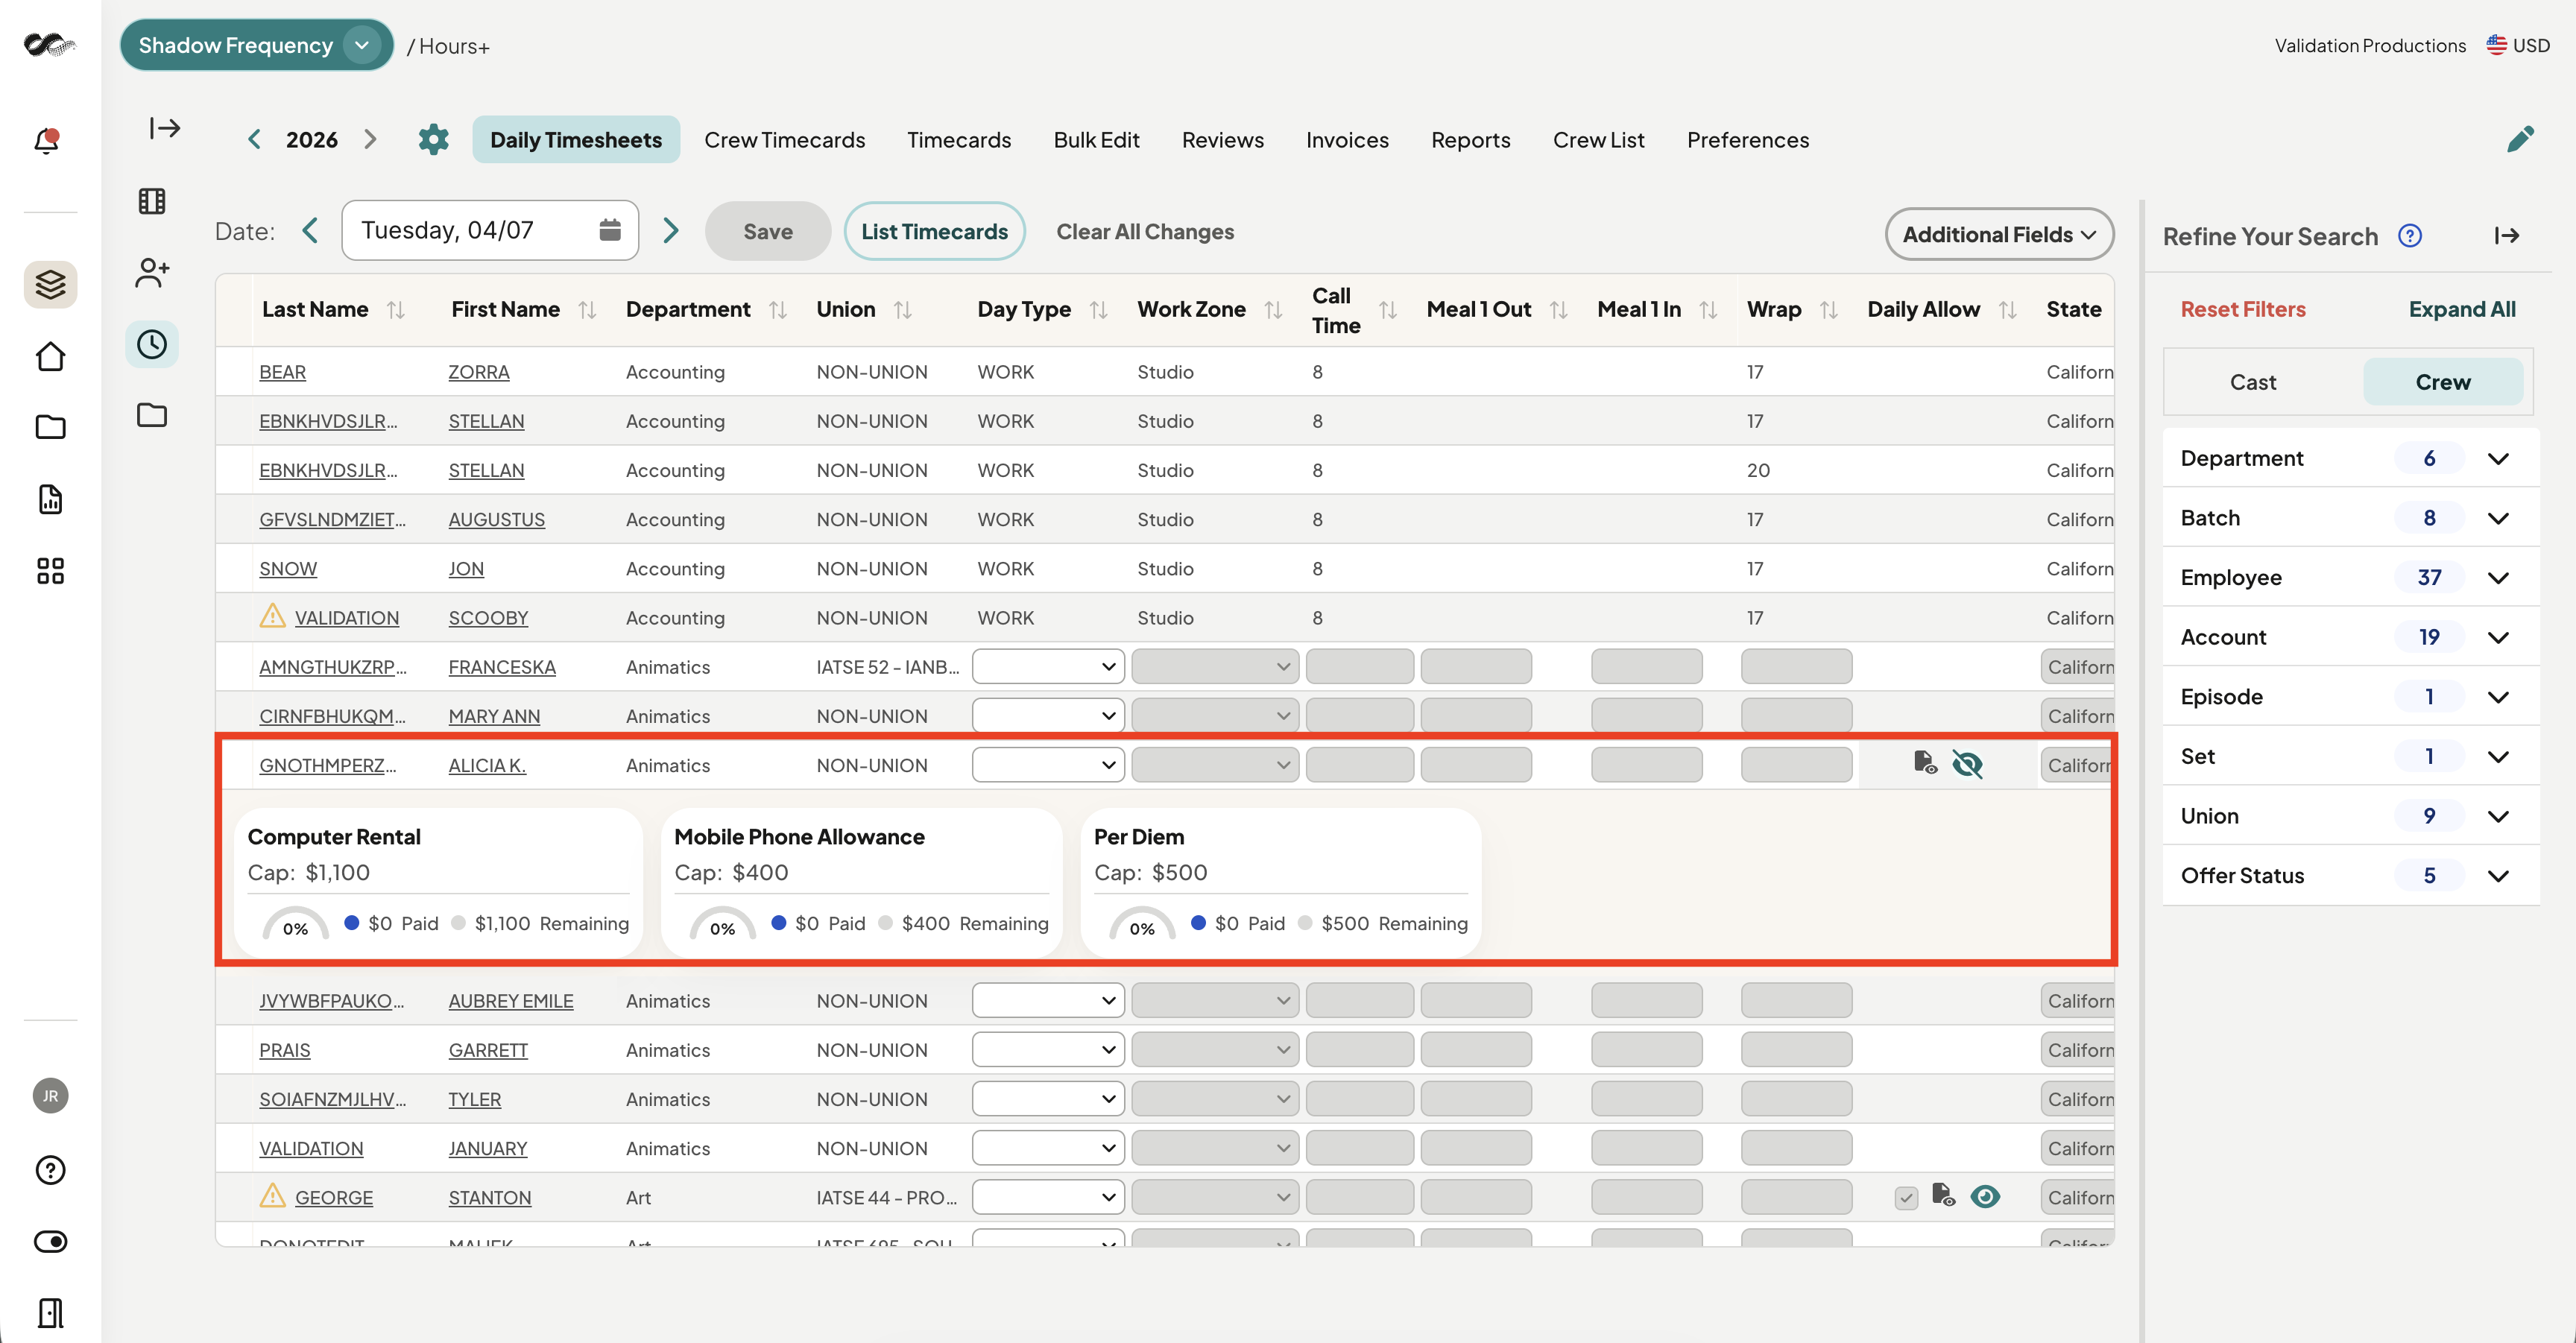Open Day Type dropdown for FRANCESKA row
The height and width of the screenshot is (1343, 2576).
pos(1047,666)
